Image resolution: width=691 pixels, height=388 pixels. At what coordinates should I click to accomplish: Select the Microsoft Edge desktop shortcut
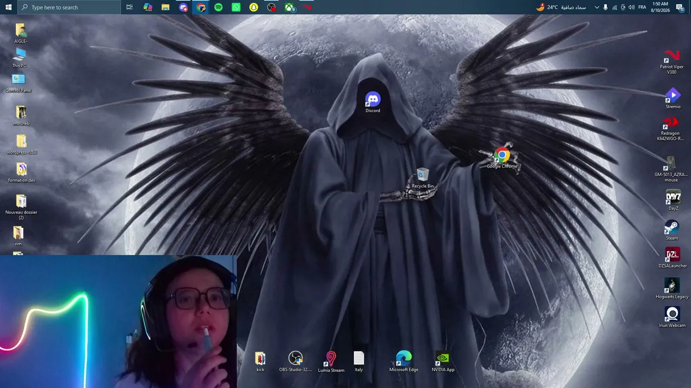[x=404, y=362]
